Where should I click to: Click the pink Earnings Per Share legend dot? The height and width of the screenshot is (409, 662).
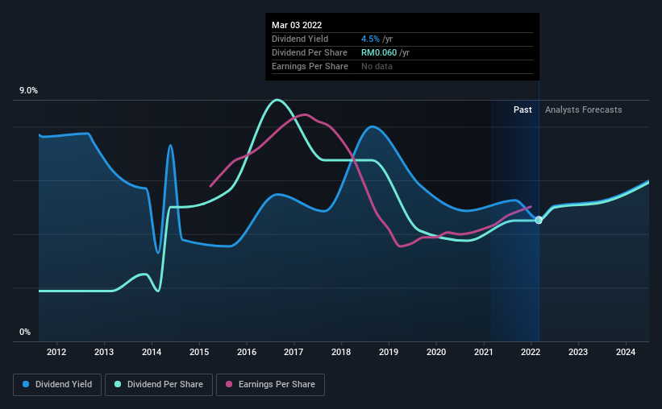229,384
